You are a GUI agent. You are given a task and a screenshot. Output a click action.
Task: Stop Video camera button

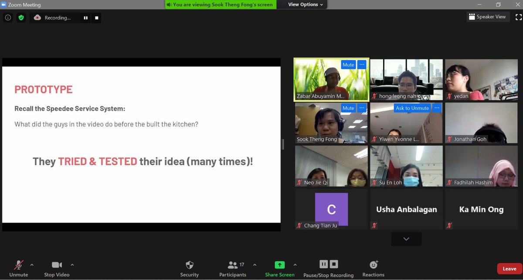(57, 269)
